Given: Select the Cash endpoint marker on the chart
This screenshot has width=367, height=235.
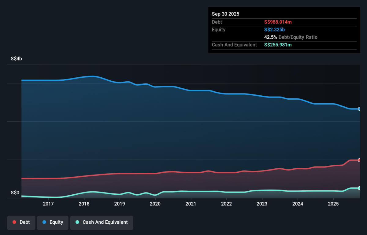Looking at the screenshot, I should tap(360, 188).
